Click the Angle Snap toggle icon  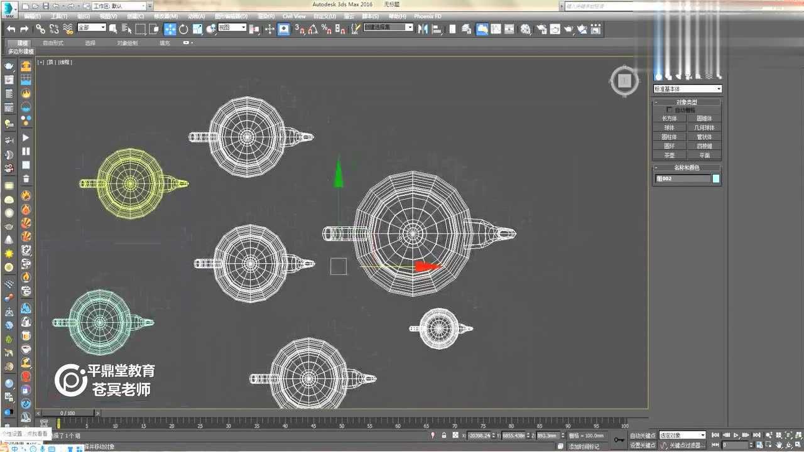tap(312, 29)
